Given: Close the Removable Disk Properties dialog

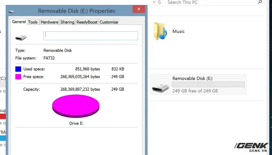Looking at the screenshot, I should [x=139, y=9].
